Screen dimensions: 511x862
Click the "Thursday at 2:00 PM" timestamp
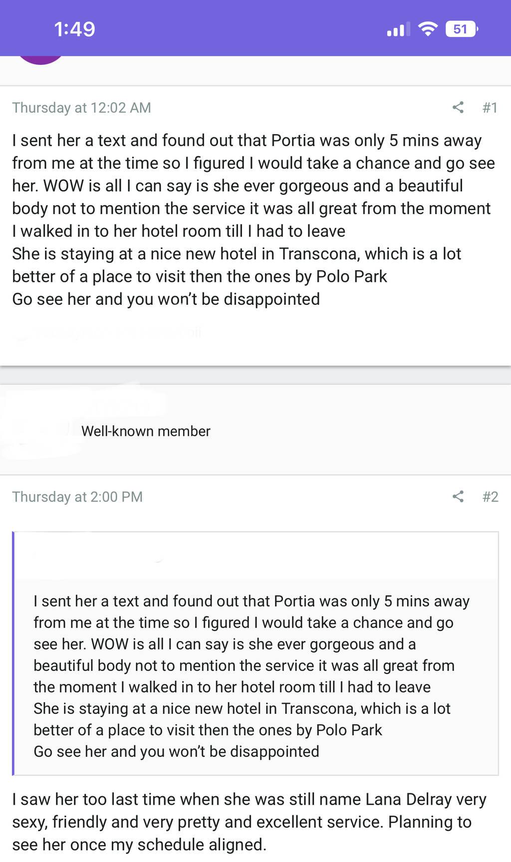[x=77, y=497]
